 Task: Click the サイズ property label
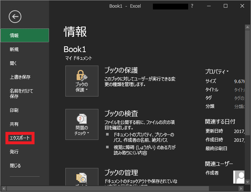pyautogui.click(x=211, y=81)
